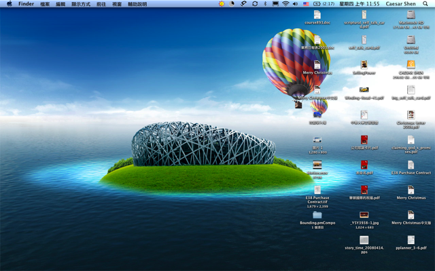The width and height of the screenshot is (435, 271).
Task: Select the story_time_20080414.pps file
Action: (x=364, y=240)
